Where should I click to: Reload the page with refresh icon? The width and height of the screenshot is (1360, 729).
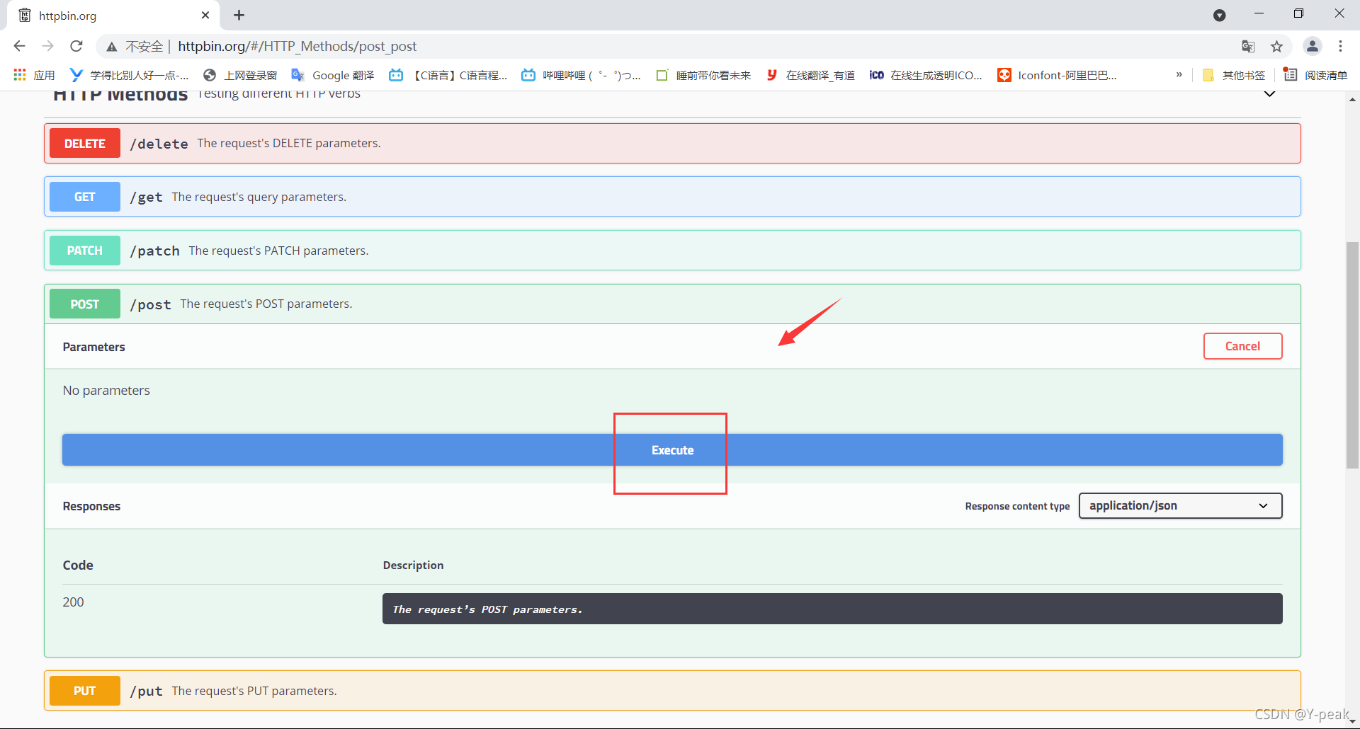click(76, 46)
